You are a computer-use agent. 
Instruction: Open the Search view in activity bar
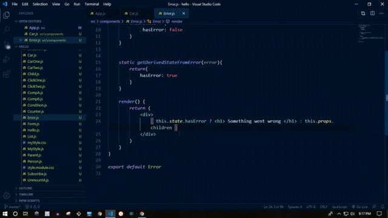(x=7, y=30)
